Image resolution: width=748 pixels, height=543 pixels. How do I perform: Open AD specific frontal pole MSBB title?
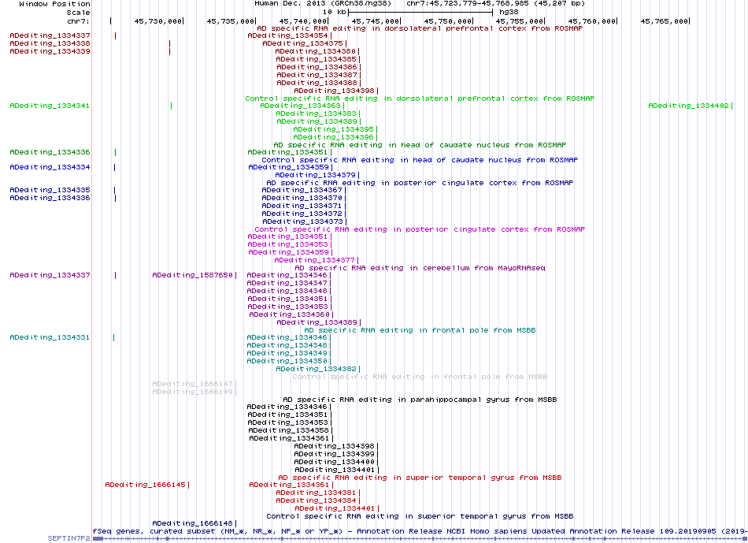pos(420,330)
